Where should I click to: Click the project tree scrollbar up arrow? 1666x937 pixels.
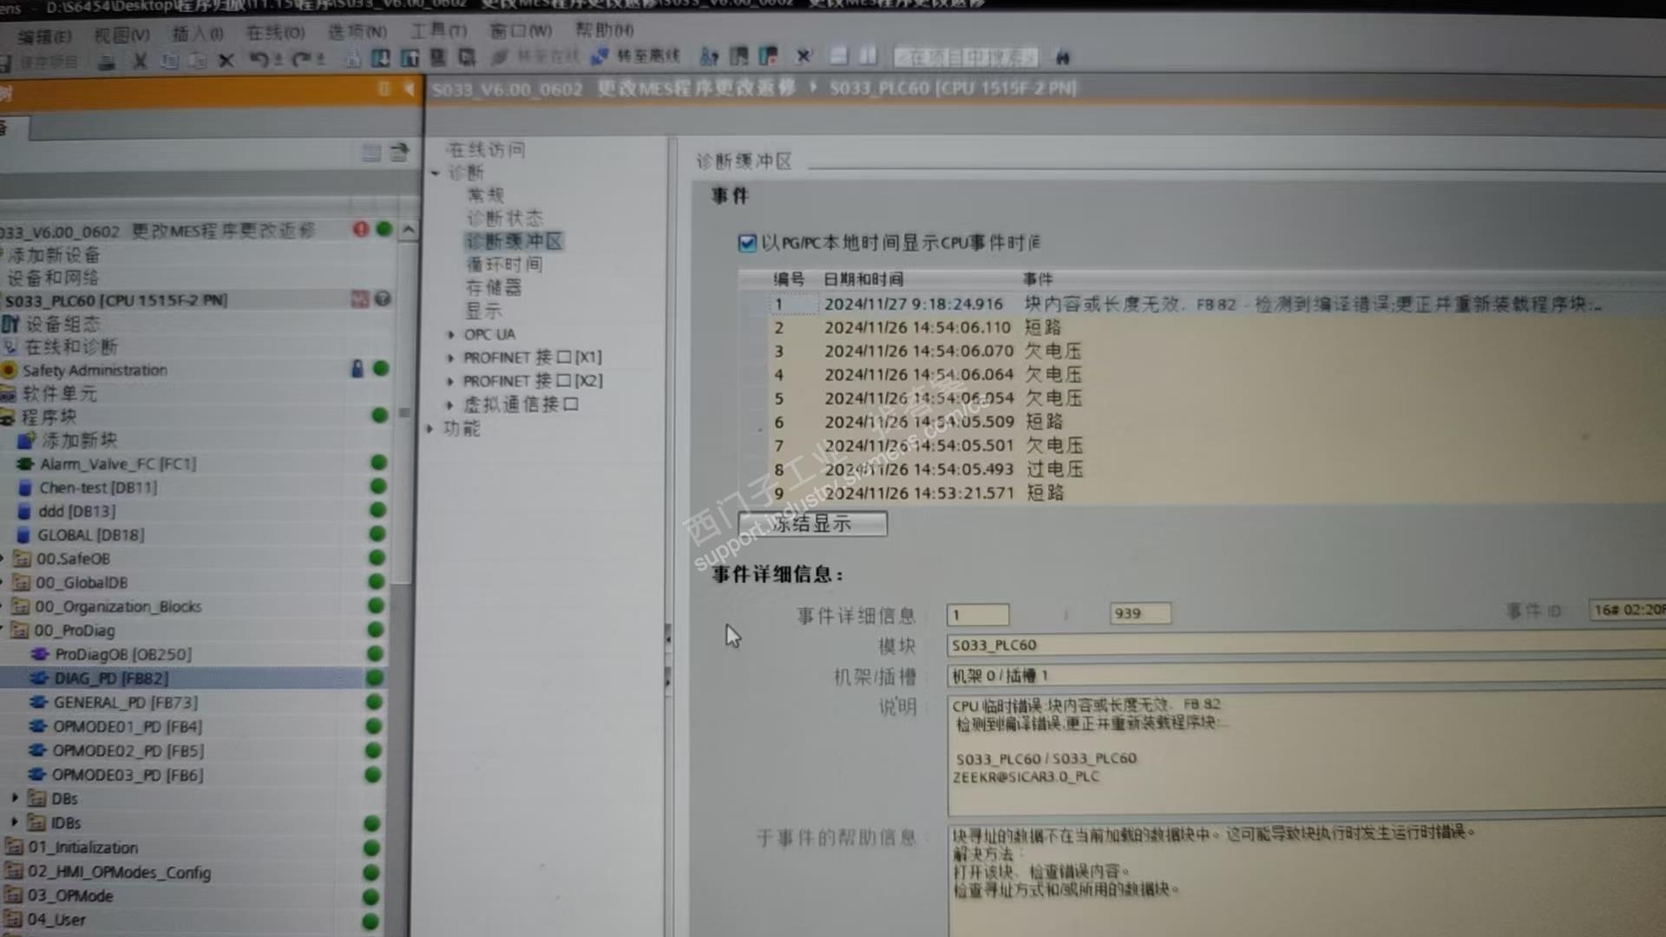click(x=408, y=230)
